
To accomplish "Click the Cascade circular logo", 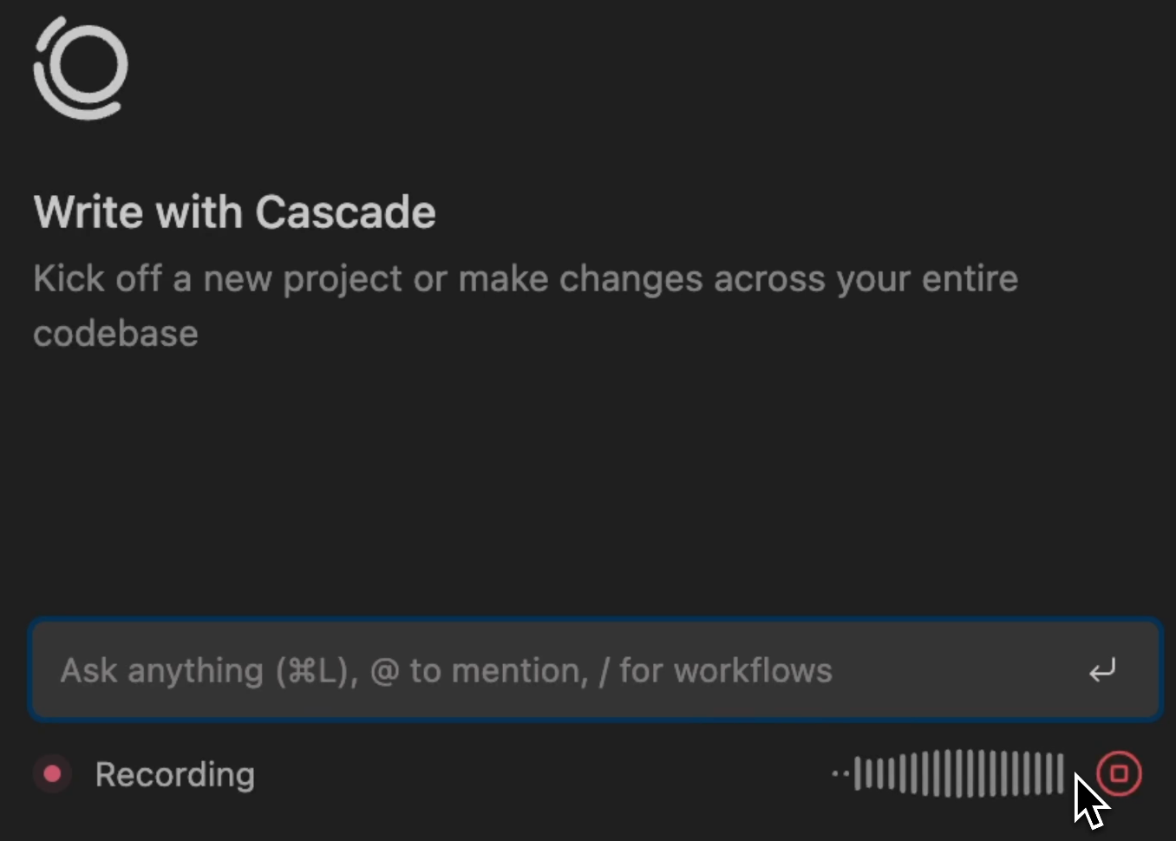I will (81, 68).
